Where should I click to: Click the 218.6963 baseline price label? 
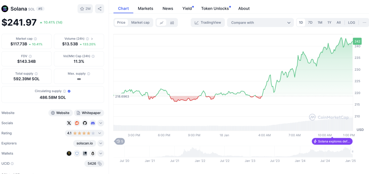click(x=122, y=96)
